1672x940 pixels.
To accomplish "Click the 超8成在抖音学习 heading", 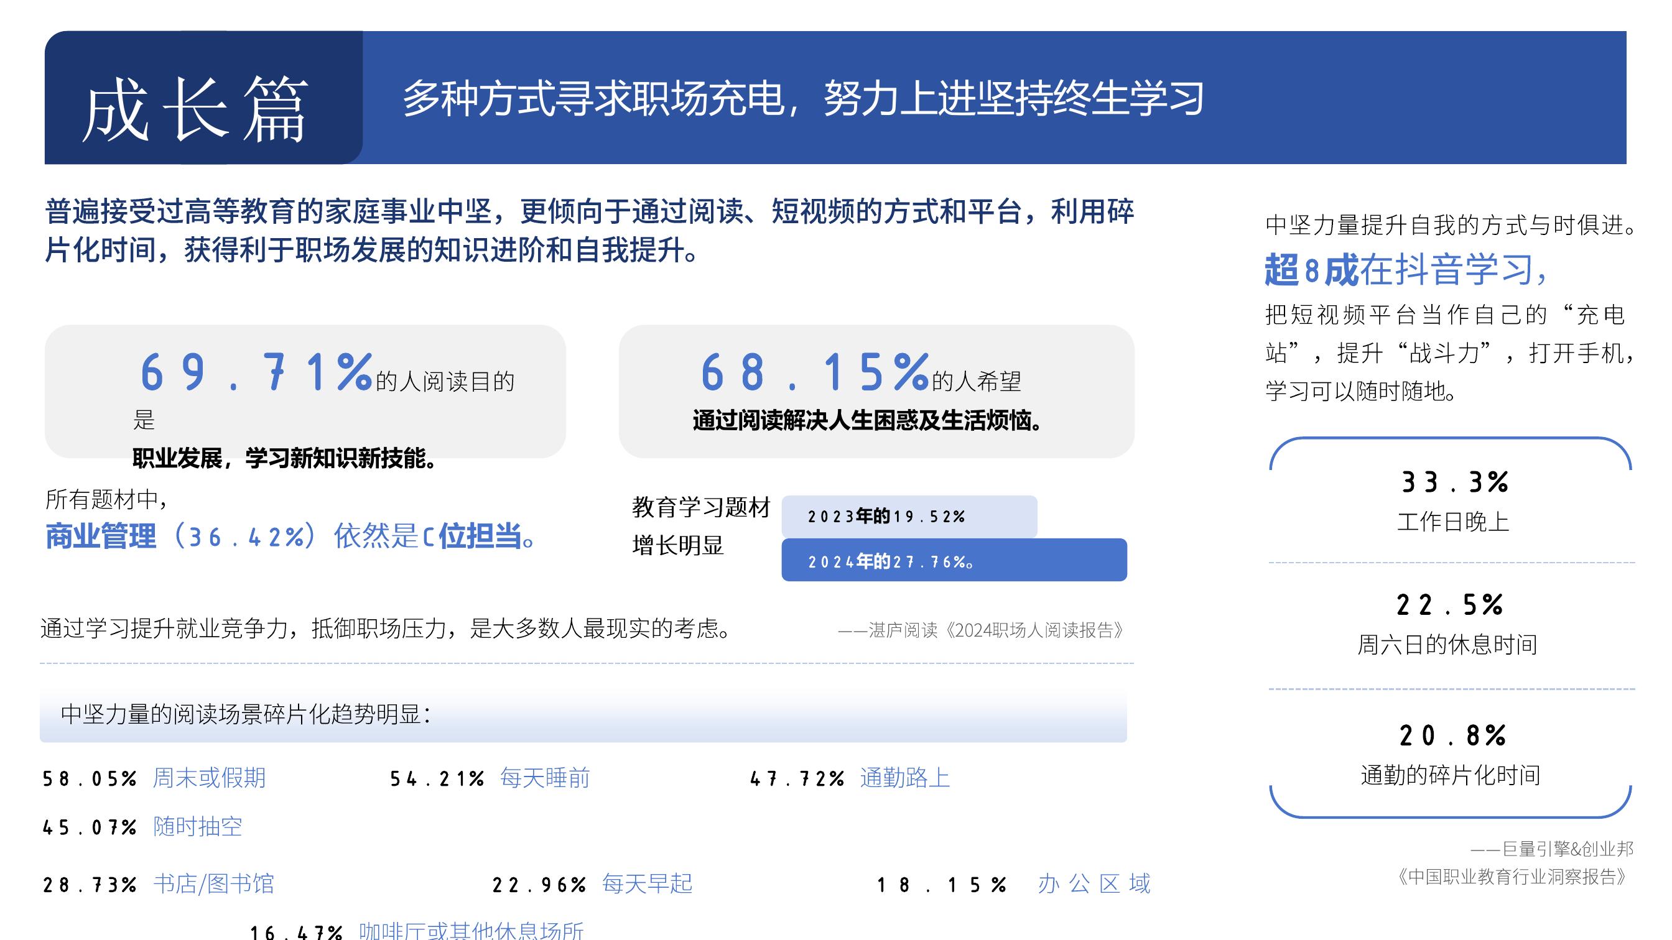I will (1407, 270).
